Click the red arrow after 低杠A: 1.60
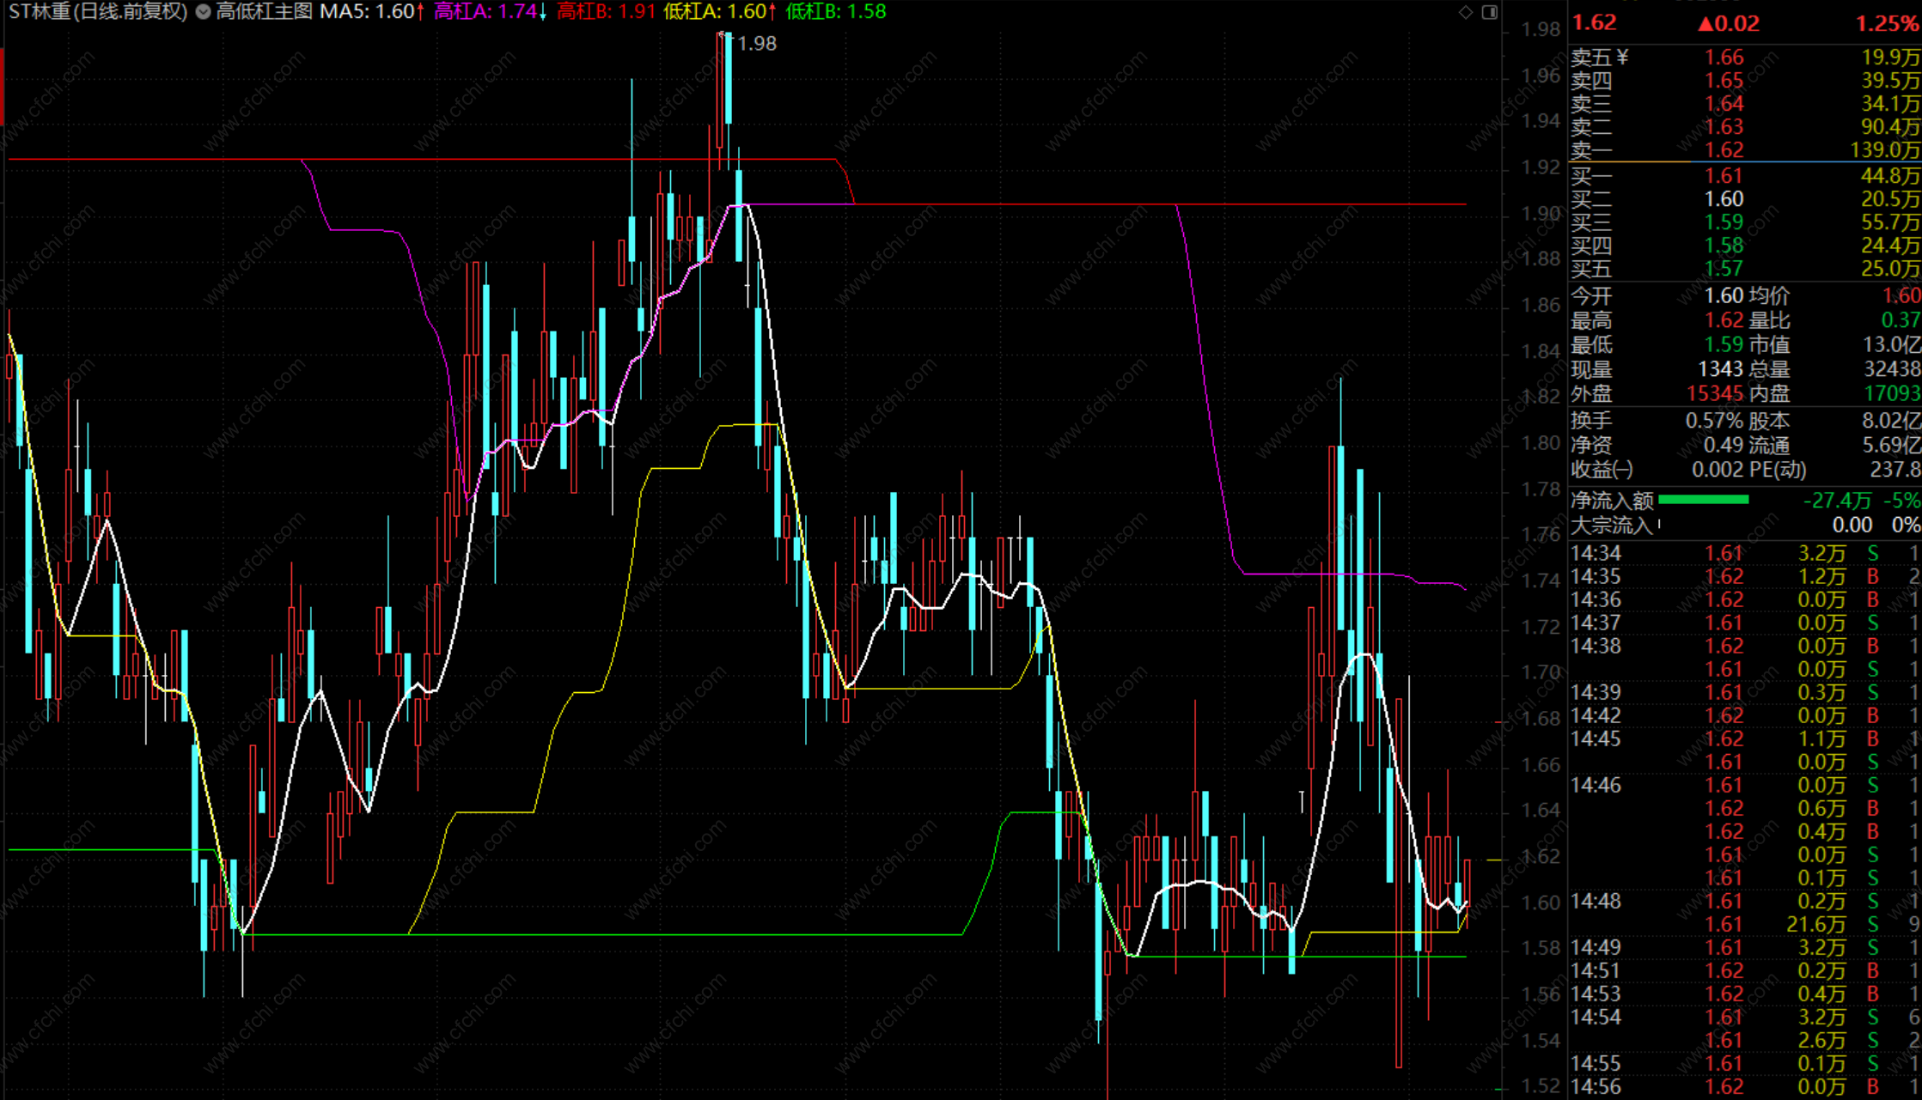 pyautogui.click(x=772, y=12)
